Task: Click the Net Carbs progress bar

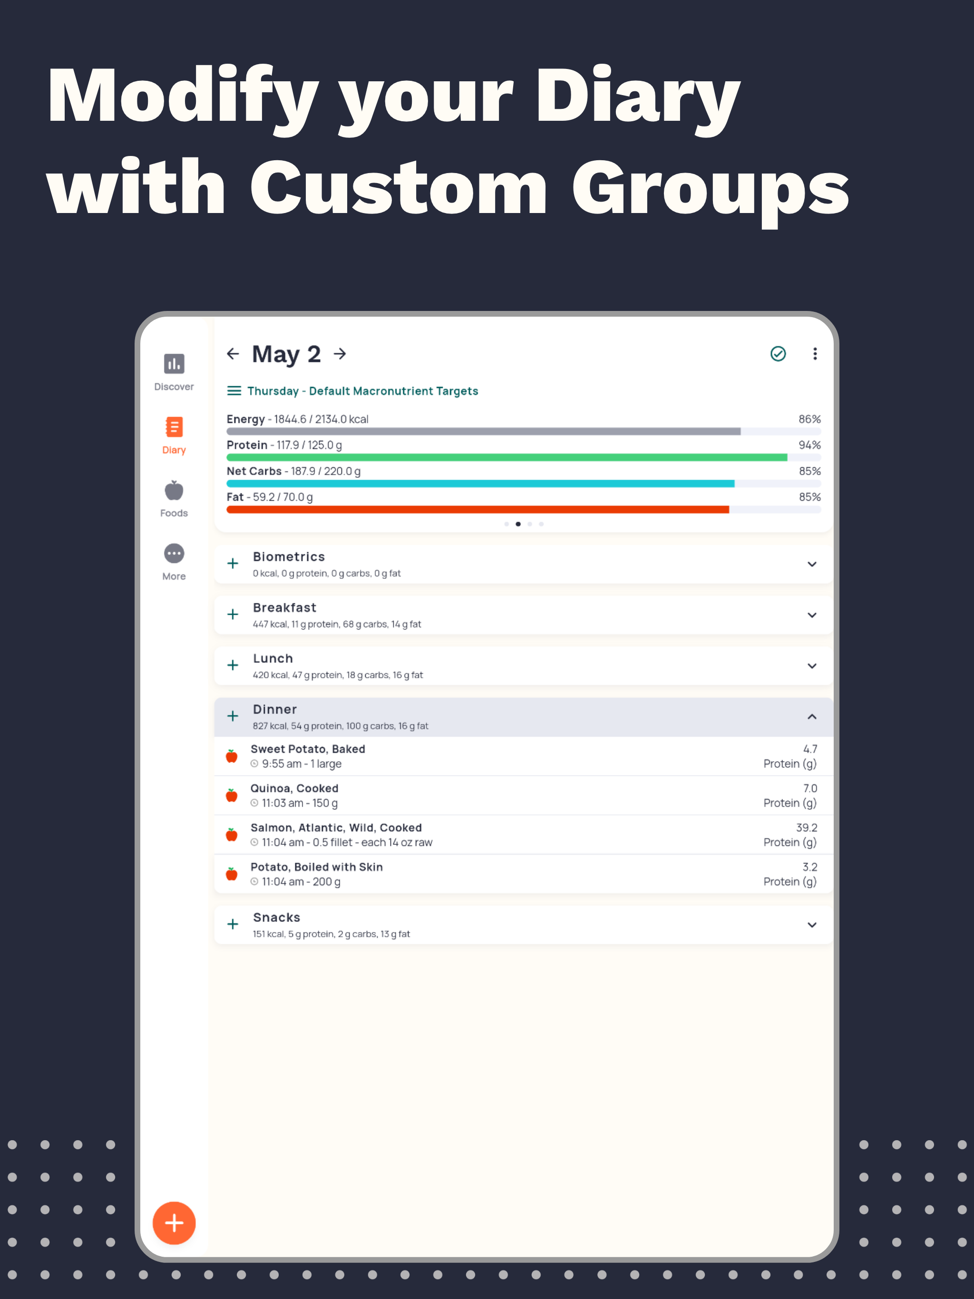Action: click(524, 483)
